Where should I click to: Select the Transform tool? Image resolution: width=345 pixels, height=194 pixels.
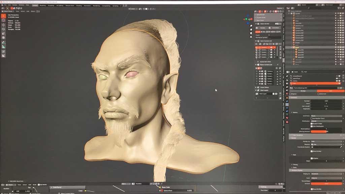pyautogui.click(x=3, y=38)
